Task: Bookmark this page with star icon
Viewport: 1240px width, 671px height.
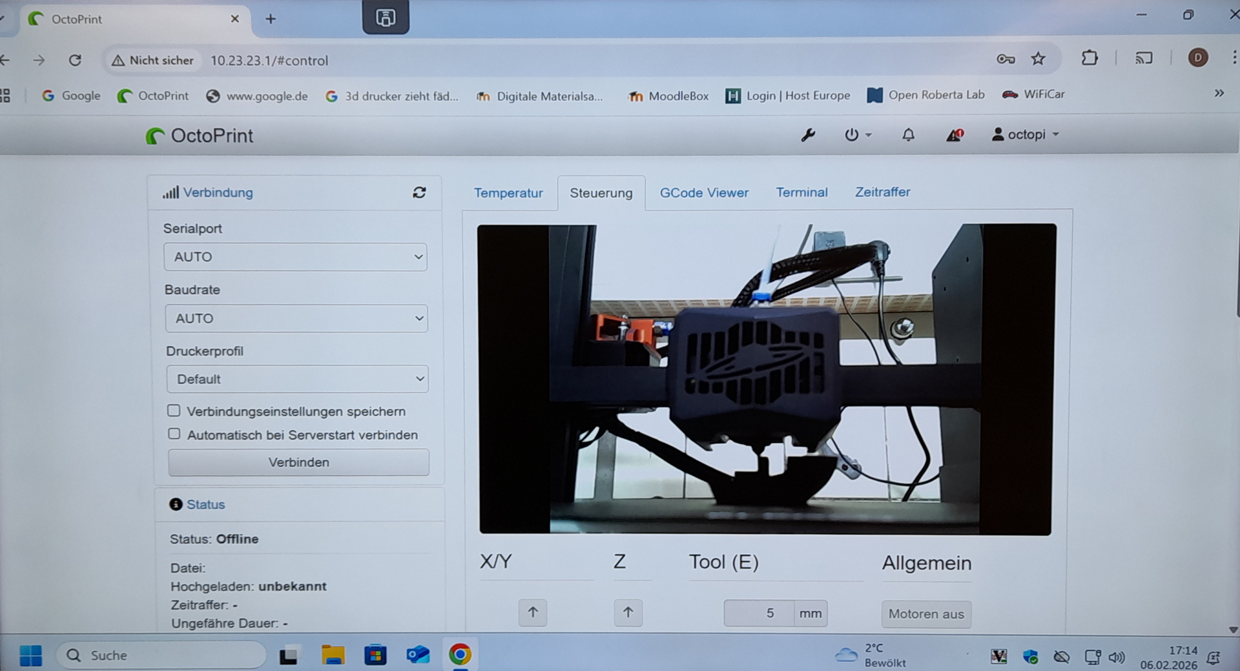Action: click(1038, 59)
